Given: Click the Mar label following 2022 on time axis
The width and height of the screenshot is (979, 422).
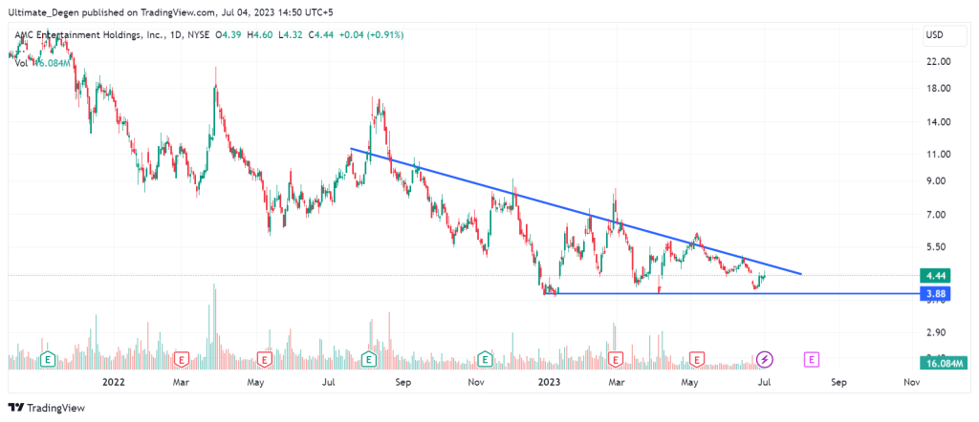Looking at the screenshot, I should click(x=182, y=382).
